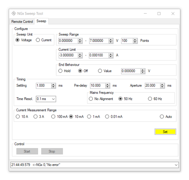This screenshot has width=189, height=180.
Task: Click the Stop button
Action: pos(52,151)
